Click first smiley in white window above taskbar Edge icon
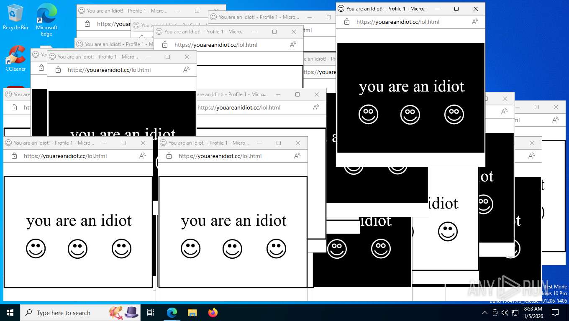Screen dimensions: 569x321 tap(191, 249)
